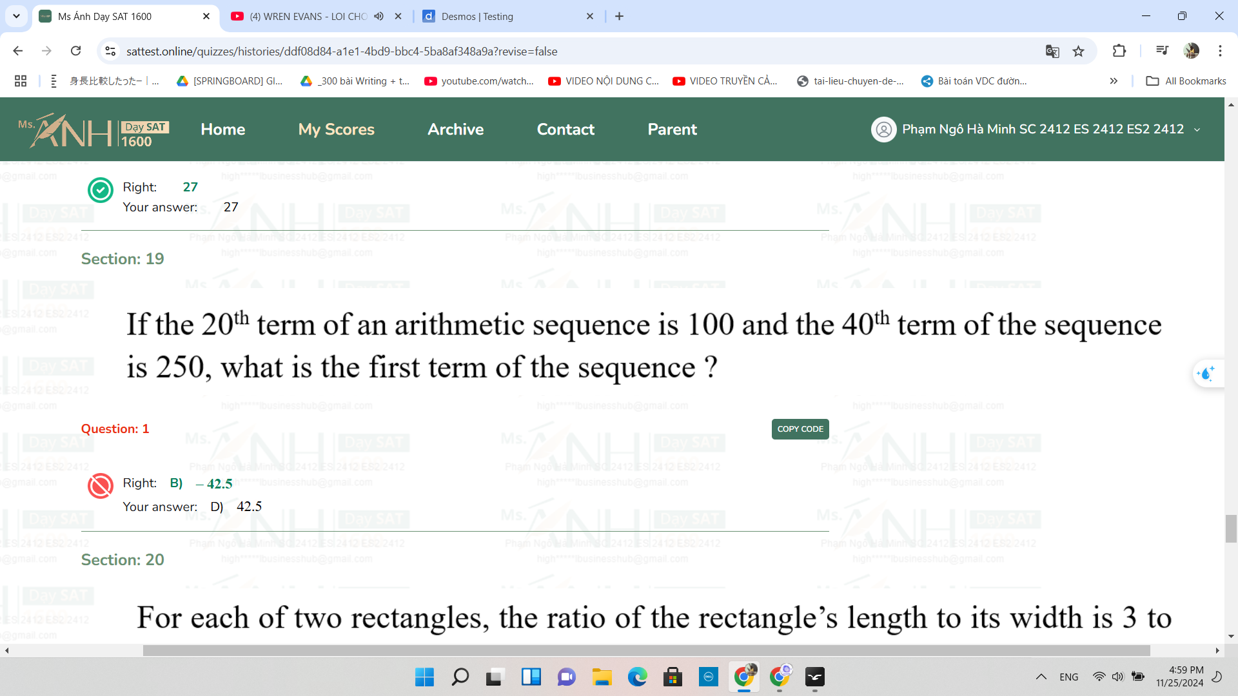Image resolution: width=1238 pixels, height=696 pixels.
Task: Open the Japanese-titled bookmark
Action: 103,81
